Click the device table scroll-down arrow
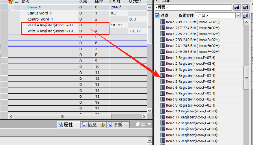 click(x=150, y=111)
